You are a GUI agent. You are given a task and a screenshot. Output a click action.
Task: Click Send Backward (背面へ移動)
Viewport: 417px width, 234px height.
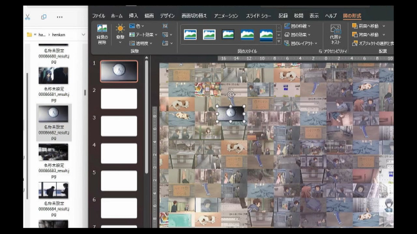point(366,35)
